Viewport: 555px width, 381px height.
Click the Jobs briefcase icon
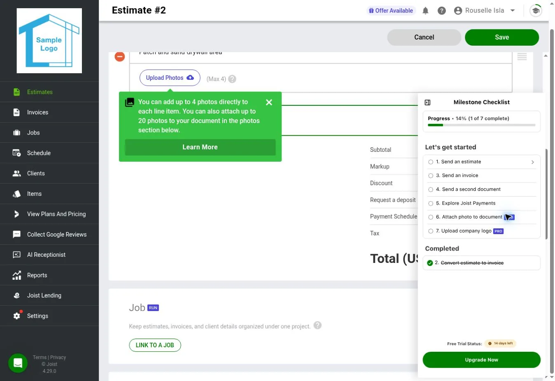(x=16, y=132)
